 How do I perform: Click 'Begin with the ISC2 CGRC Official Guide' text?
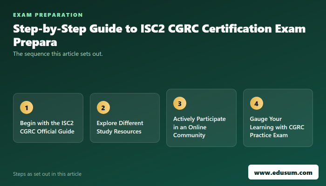(47, 127)
